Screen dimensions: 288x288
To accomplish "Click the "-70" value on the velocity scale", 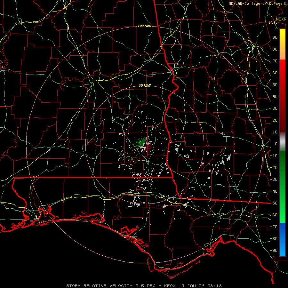I will coord(274,227).
